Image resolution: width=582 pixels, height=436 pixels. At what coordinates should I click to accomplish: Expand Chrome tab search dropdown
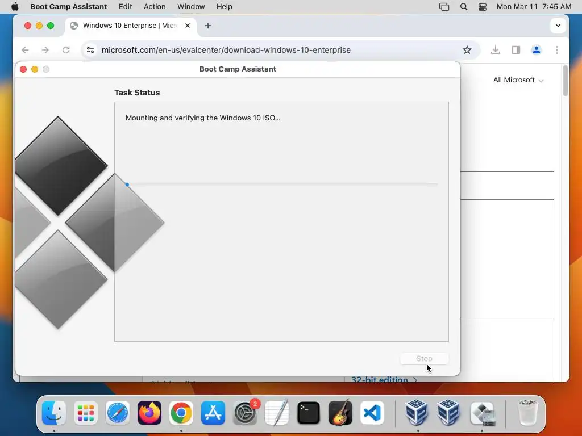click(x=558, y=26)
